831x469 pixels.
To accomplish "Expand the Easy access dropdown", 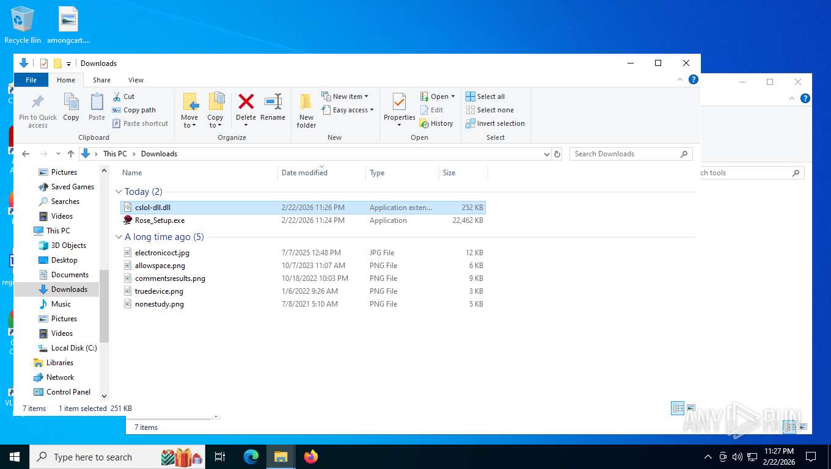I will point(348,110).
